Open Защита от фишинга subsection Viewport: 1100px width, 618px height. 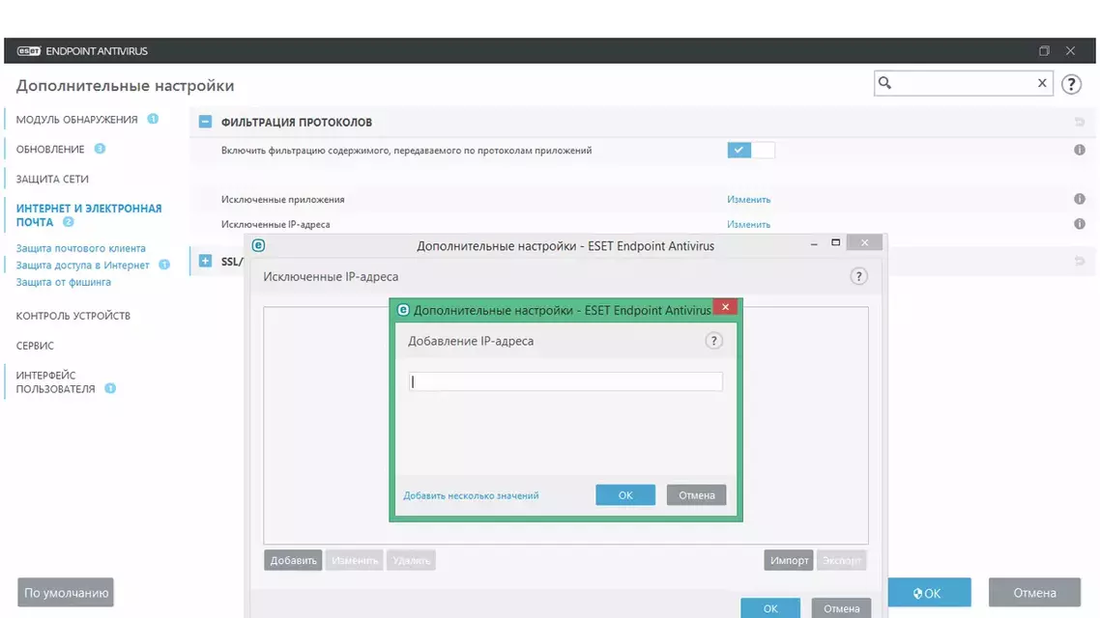63,282
